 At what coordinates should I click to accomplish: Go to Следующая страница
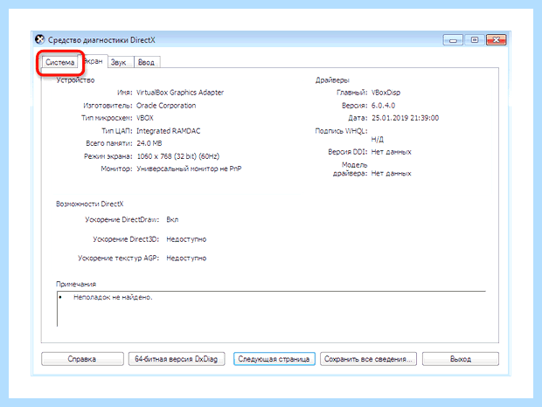[274, 359]
